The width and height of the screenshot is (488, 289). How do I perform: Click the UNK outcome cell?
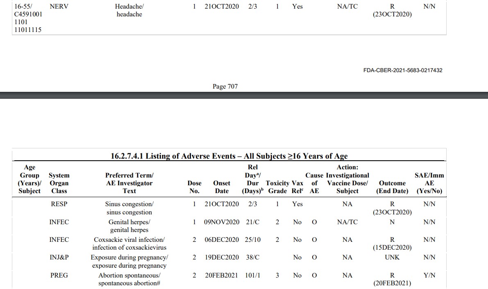click(x=392, y=257)
